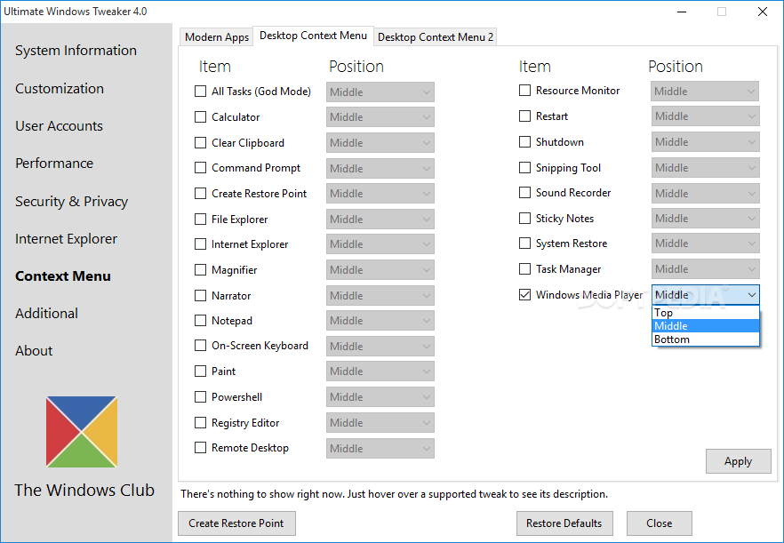
Task: Enable the Powershell checkbox
Action: coord(201,397)
